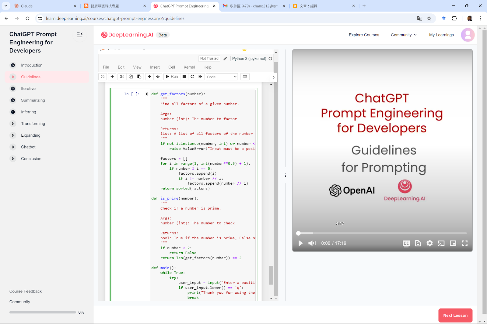Open the user profile avatar
Image resolution: width=487 pixels, height=324 pixels.
tap(468, 35)
